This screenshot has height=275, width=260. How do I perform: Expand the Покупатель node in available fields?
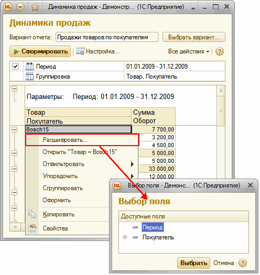(x=125, y=237)
